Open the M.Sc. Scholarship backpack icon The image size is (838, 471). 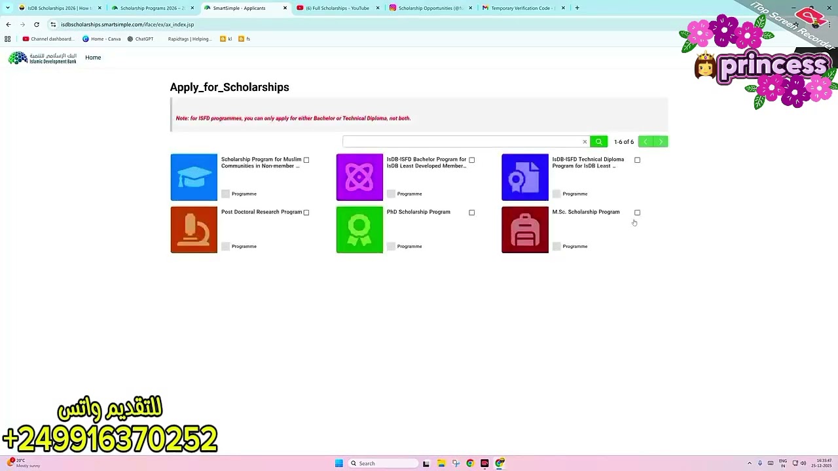[x=525, y=230]
